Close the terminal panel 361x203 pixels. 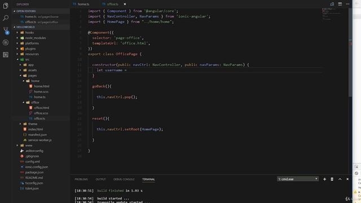(347, 179)
